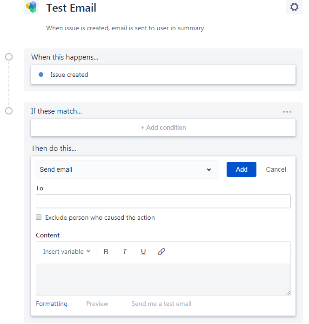This screenshot has width=309, height=324.
Task: Click + Add condition
Action: [163, 128]
